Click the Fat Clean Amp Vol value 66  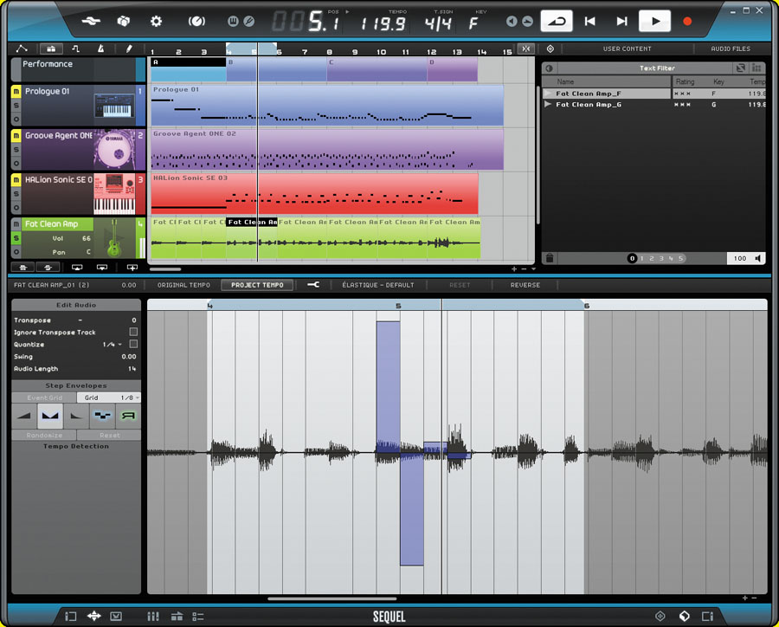point(87,238)
